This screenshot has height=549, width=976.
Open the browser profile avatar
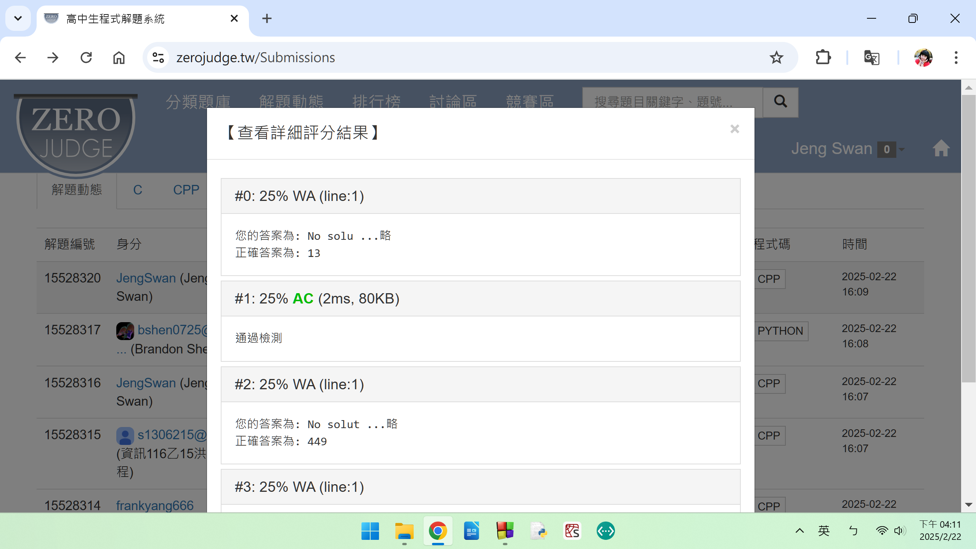pyautogui.click(x=923, y=58)
